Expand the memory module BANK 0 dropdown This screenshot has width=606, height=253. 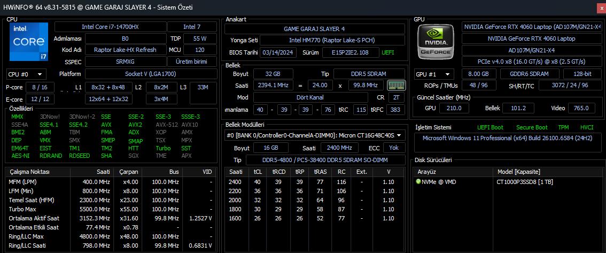pyautogui.click(x=315, y=135)
